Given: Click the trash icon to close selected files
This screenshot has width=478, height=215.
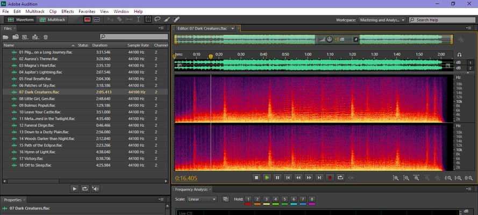Looking at the screenshot, I should (46, 37).
